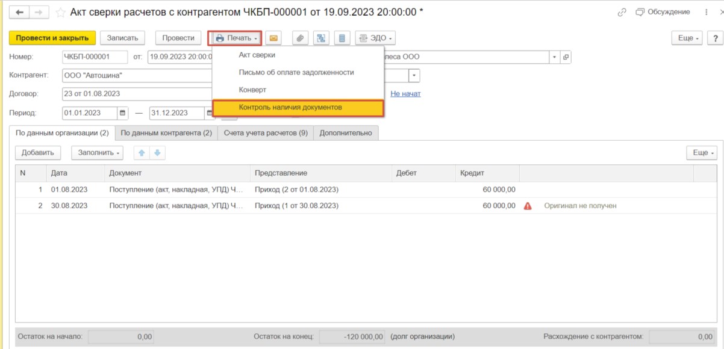Move table row up with arrow icon
The height and width of the screenshot is (349, 724).
[142, 153]
